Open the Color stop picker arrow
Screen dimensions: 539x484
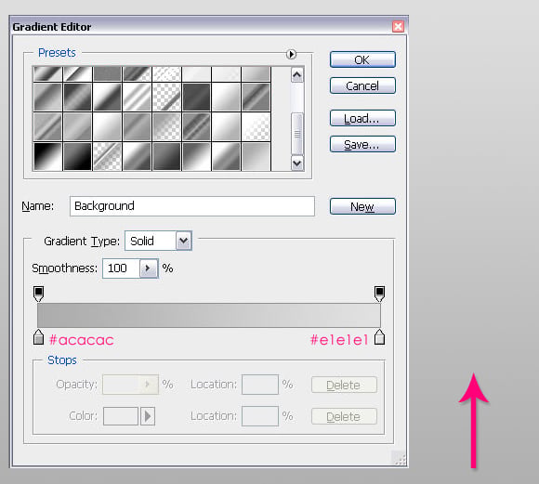tap(148, 416)
